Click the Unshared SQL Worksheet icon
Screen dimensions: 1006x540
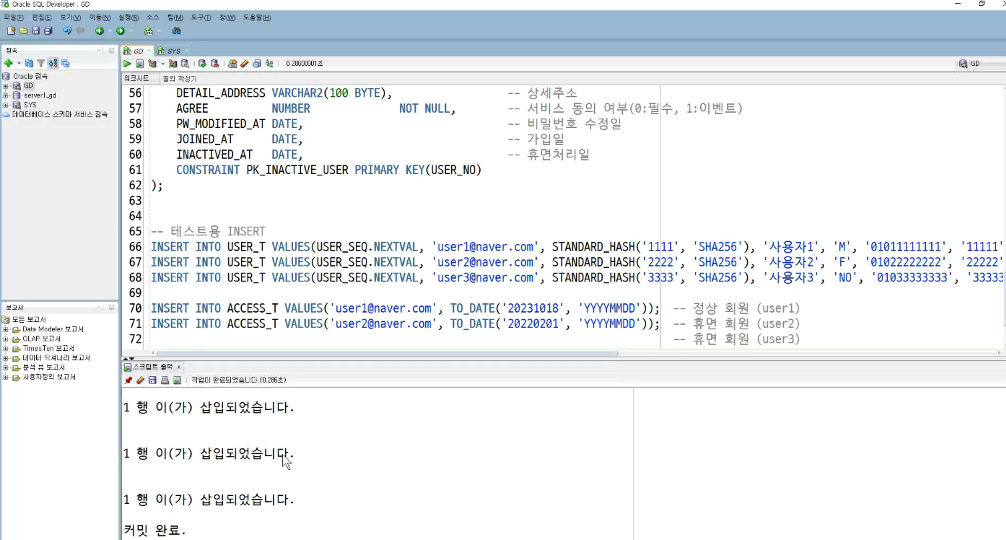point(232,63)
